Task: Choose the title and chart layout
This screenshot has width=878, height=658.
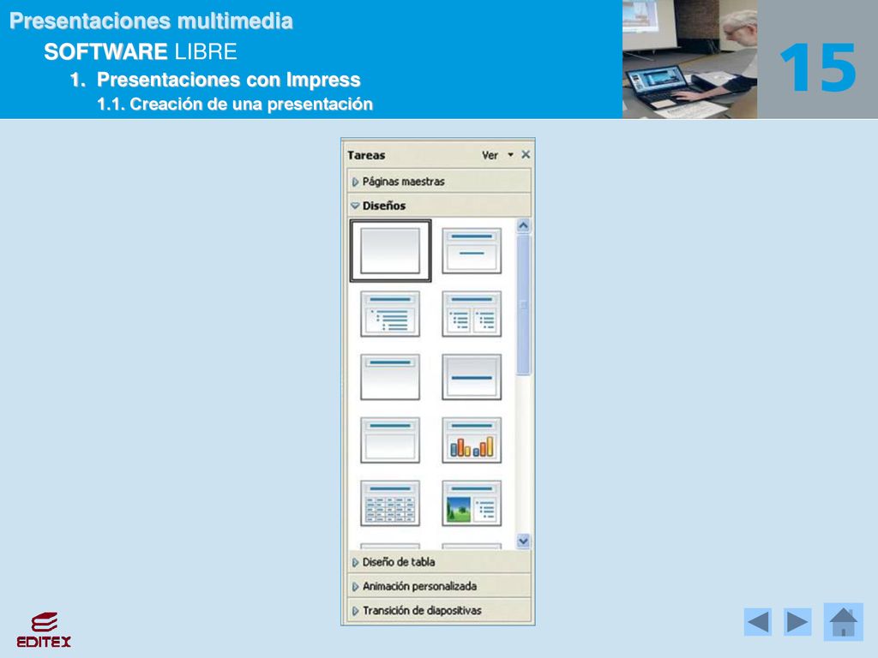Action: tap(472, 440)
